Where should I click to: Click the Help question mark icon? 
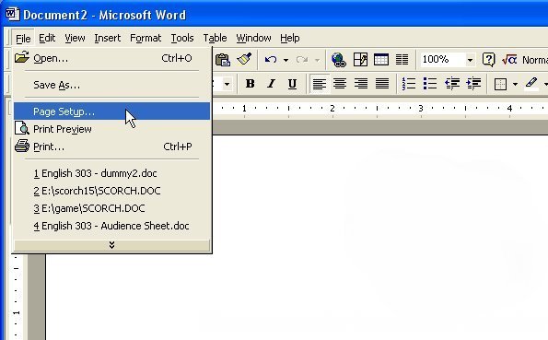click(488, 60)
